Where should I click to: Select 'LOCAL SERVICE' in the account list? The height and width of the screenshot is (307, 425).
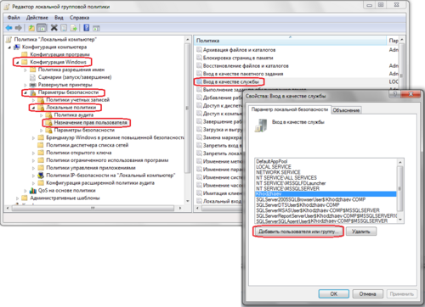point(274,167)
